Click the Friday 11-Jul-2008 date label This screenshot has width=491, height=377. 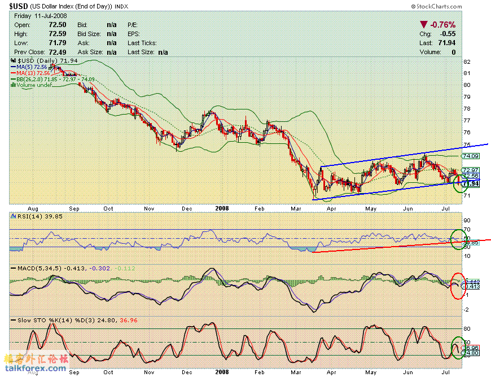pos(41,16)
